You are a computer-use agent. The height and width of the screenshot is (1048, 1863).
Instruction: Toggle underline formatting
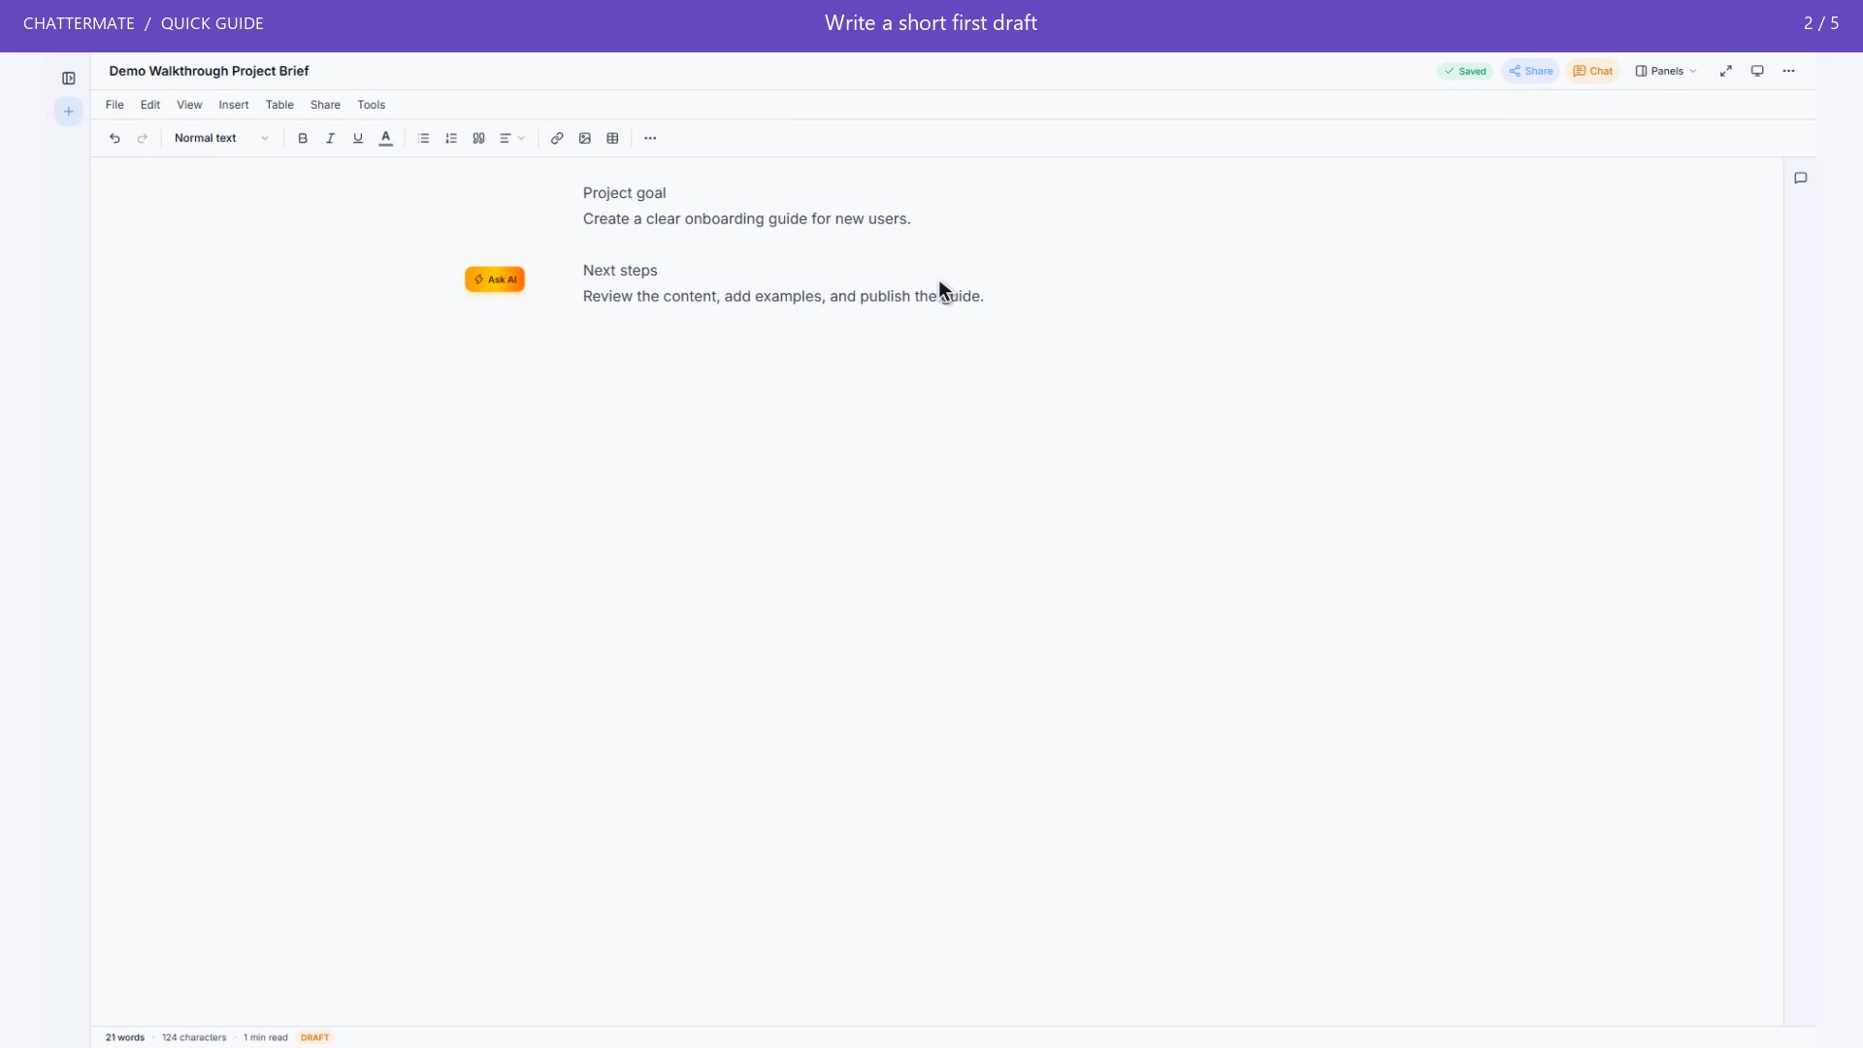(358, 139)
